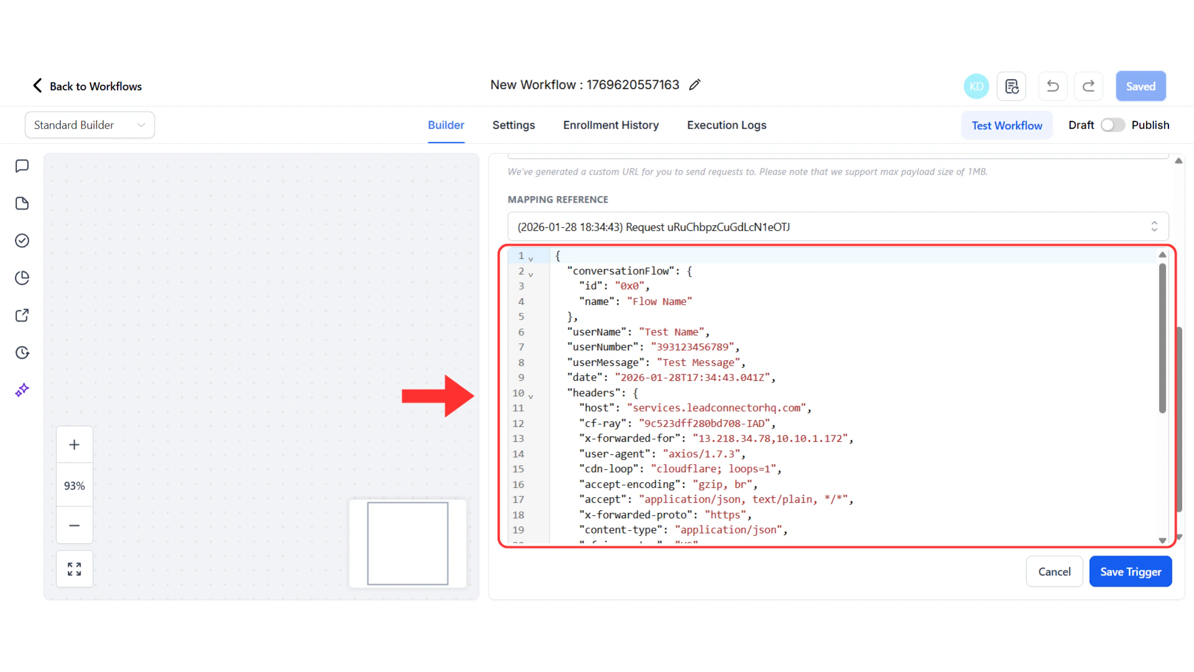Click the zoom out minus button on canvas
Image resolution: width=1194 pixels, height=672 pixels.
74,526
